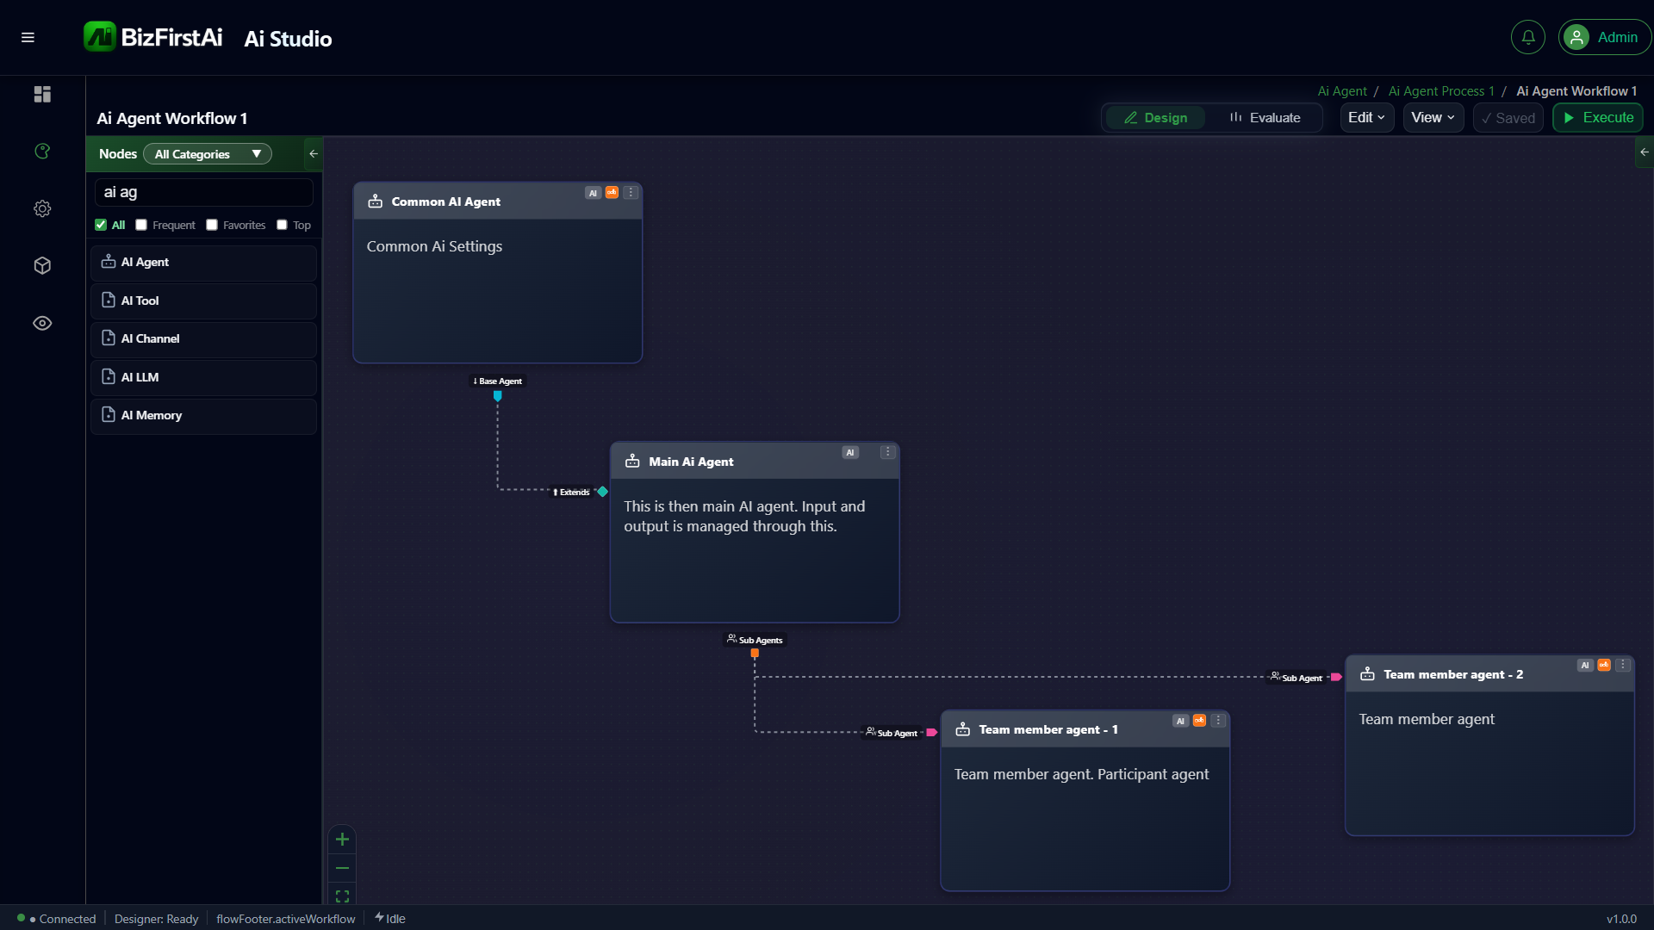Expand the right panel with the arrow
Image resolution: width=1654 pixels, height=930 pixels.
tap(1645, 152)
